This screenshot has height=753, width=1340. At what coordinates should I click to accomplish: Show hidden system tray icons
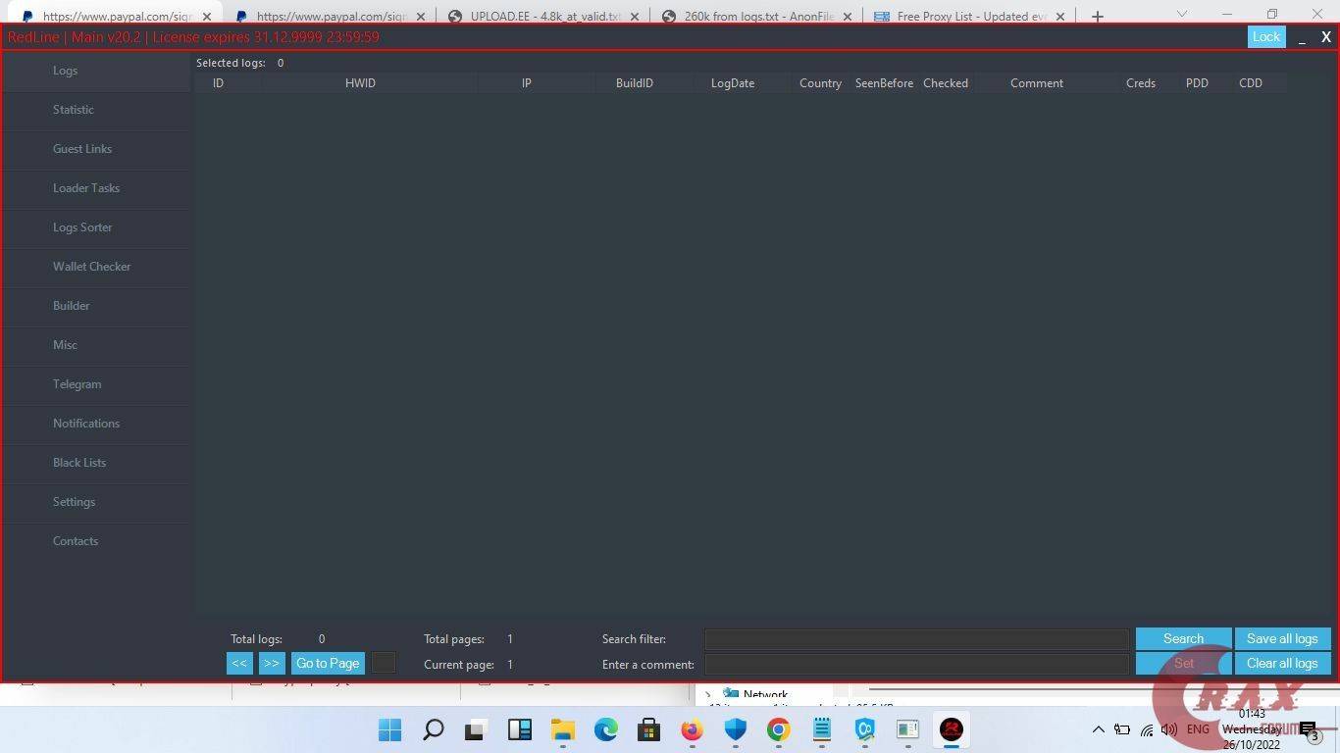(1098, 729)
